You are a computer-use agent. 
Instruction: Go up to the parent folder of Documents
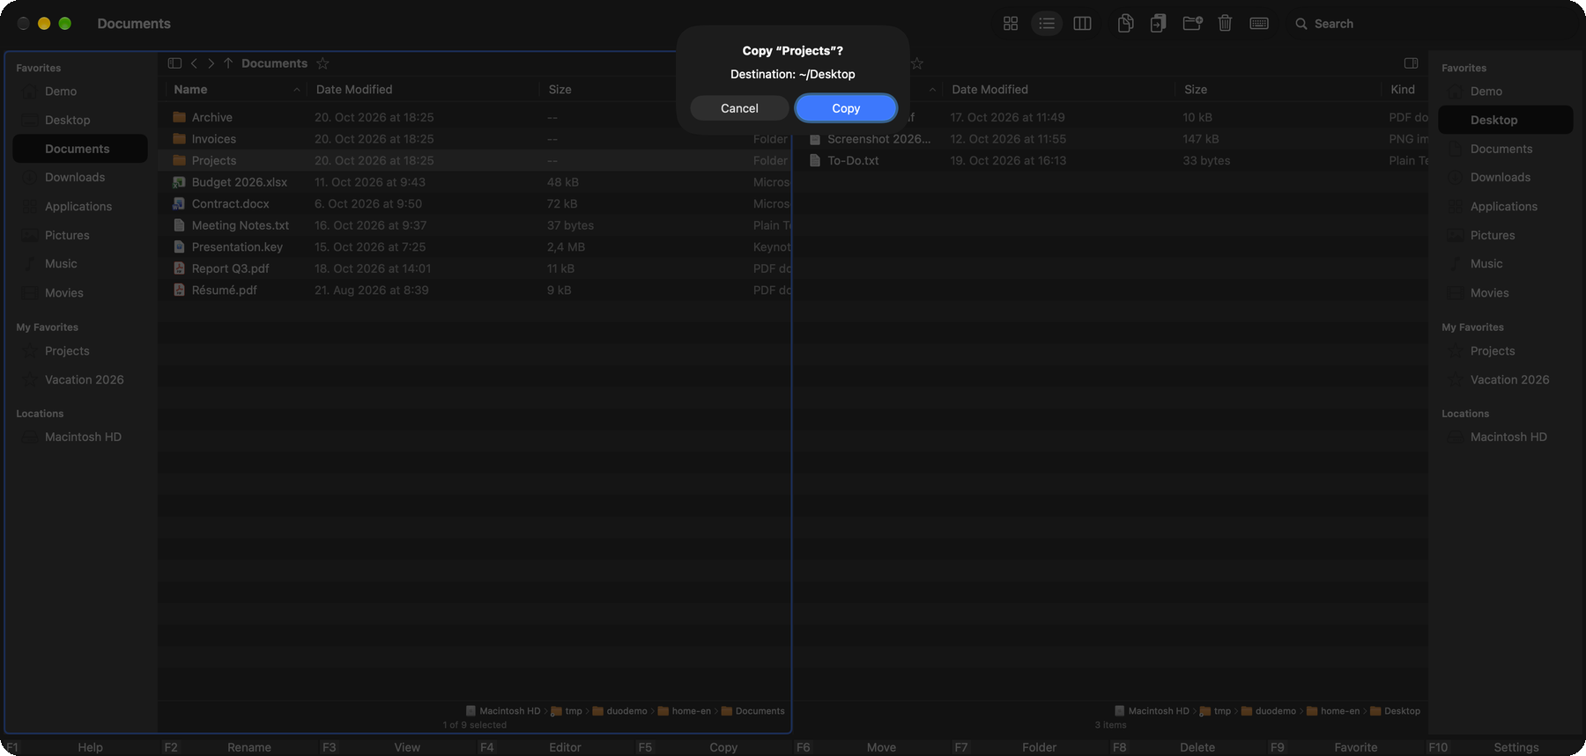tap(228, 63)
